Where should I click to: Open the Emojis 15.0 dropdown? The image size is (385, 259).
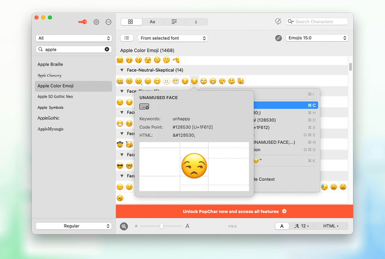pos(317,38)
